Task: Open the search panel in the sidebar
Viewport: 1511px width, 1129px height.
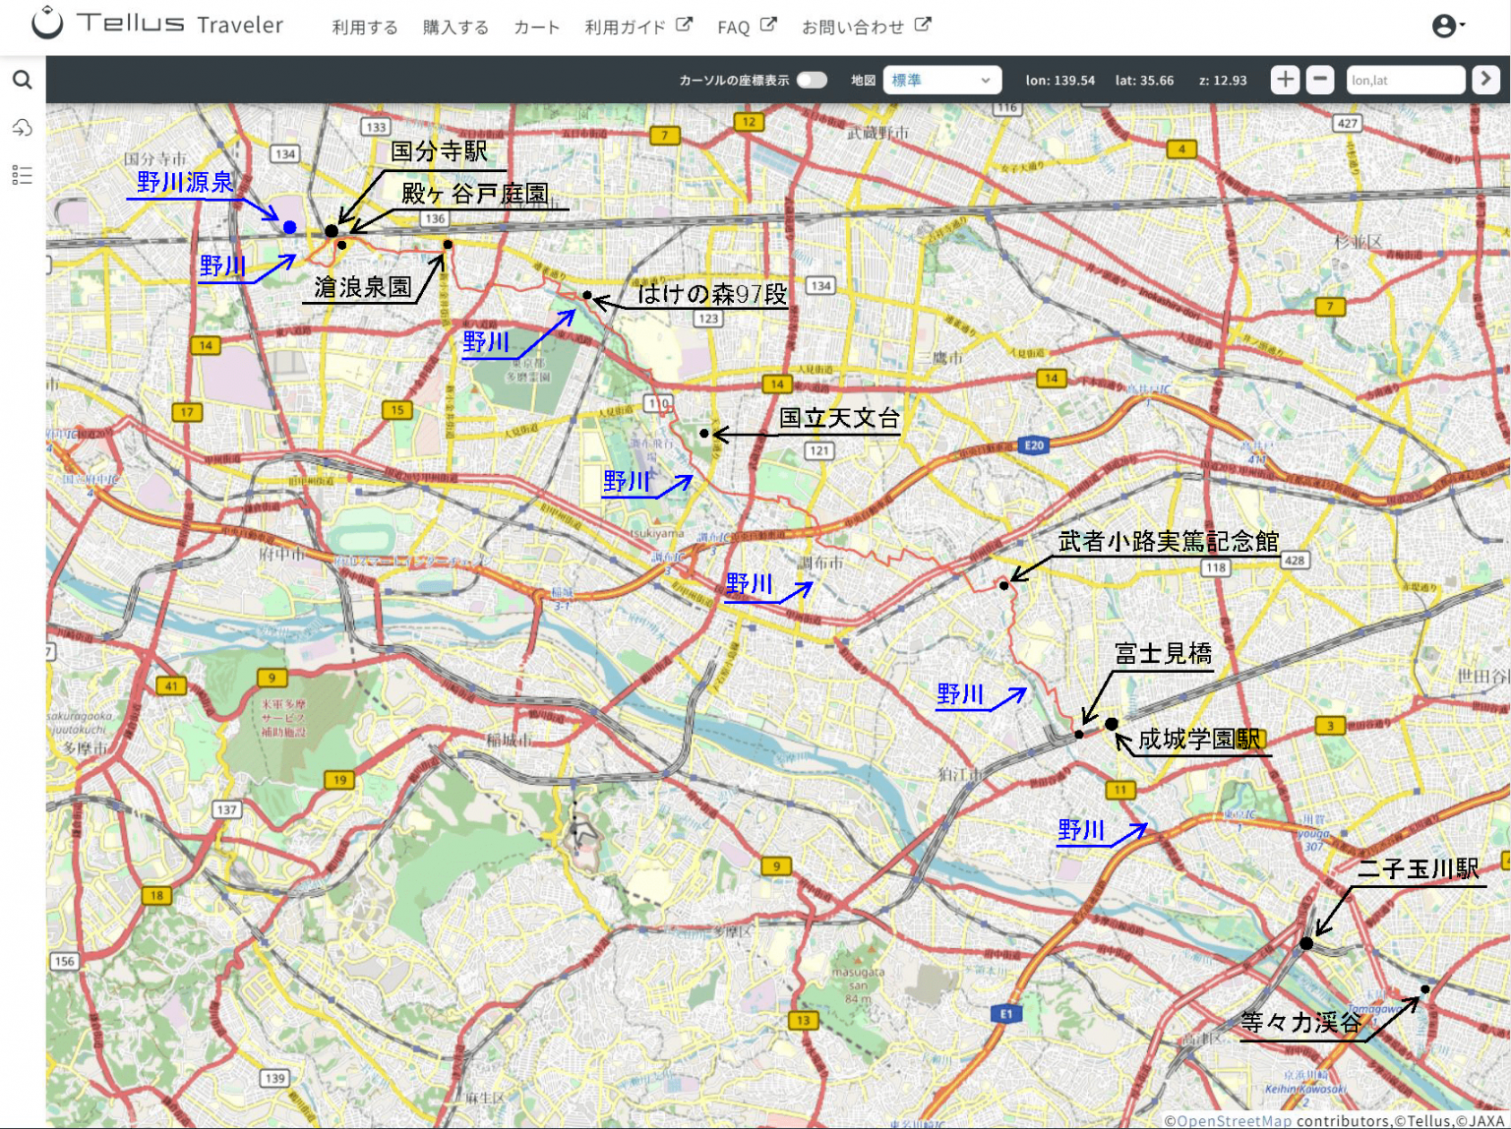Action: (22, 80)
